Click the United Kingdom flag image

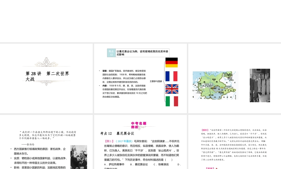pyautogui.click(x=172, y=89)
